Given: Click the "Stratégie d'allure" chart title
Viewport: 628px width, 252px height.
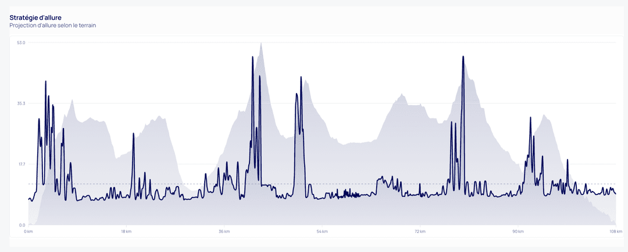Looking at the screenshot, I should point(35,17).
